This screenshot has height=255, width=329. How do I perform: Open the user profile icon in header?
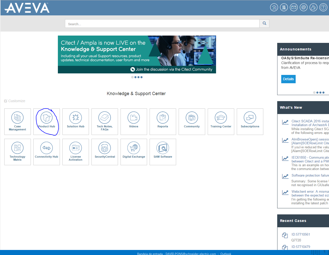(313, 7)
